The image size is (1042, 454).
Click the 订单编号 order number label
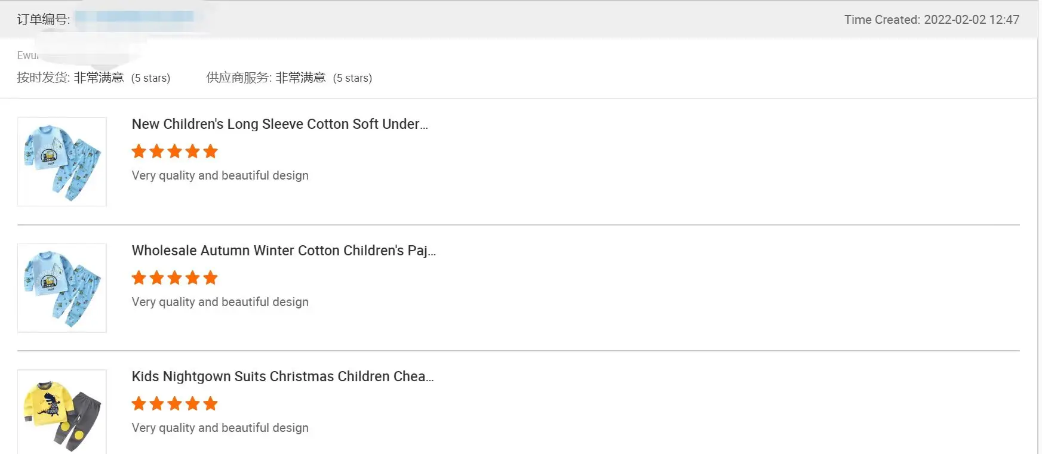click(43, 20)
